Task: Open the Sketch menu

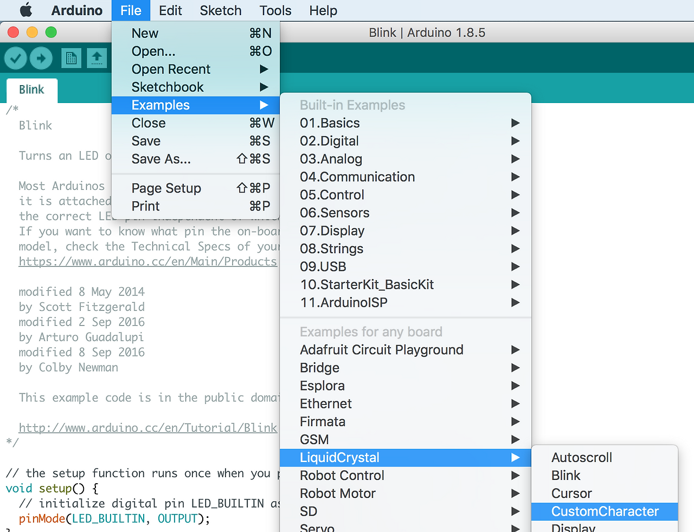Action: pos(221,10)
